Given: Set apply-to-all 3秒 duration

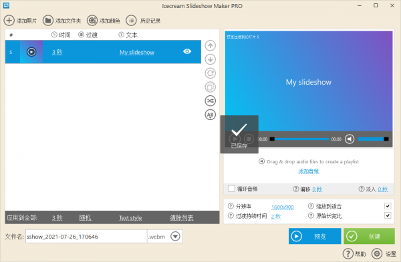Looking at the screenshot, I should pyautogui.click(x=57, y=217).
